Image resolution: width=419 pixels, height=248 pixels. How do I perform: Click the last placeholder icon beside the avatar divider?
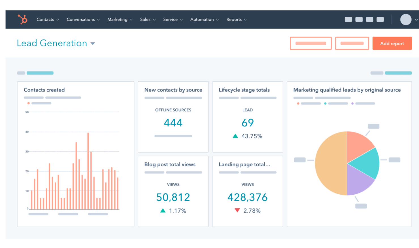[x=380, y=19]
